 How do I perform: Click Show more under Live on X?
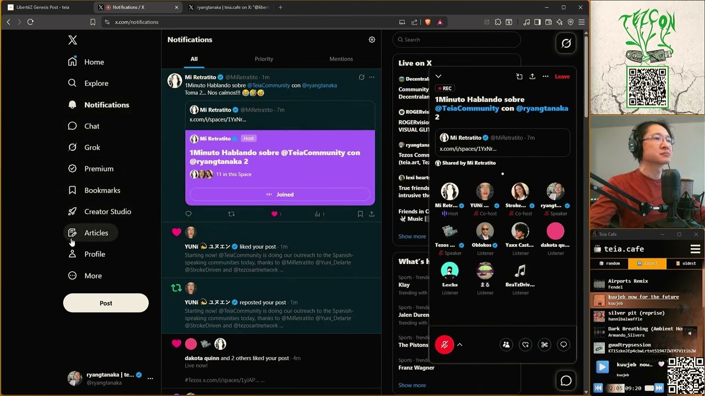tap(412, 237)
